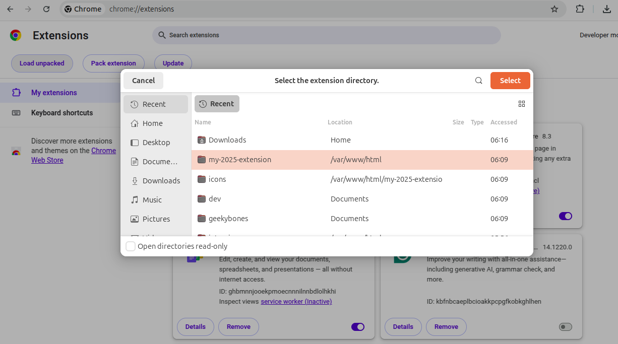Image resolution: width=618 pixels, height=344 pixels.
Task: Click the Chrome Web Store rainbow icon
Action: coord(16,151)
